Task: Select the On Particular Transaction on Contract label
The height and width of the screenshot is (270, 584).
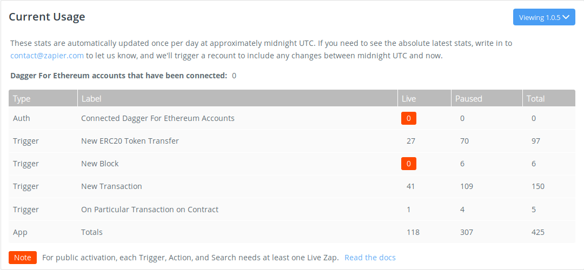Action: pos(150,209)
